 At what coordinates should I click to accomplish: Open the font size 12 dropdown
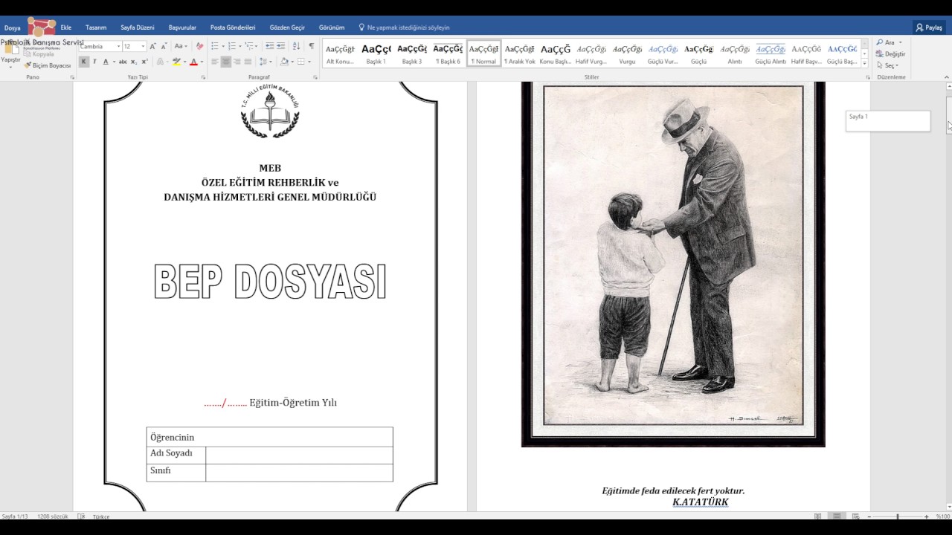[x=143, y=47]
